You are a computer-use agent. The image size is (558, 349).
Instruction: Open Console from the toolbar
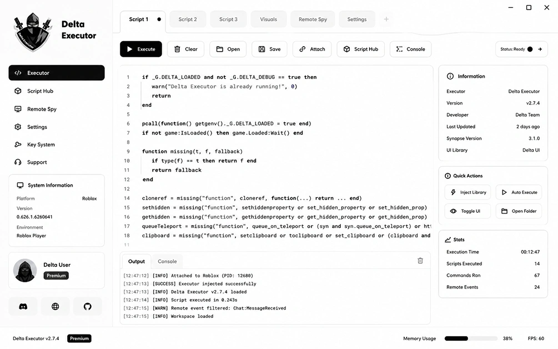pyautogui.click(x=411, y=49)
